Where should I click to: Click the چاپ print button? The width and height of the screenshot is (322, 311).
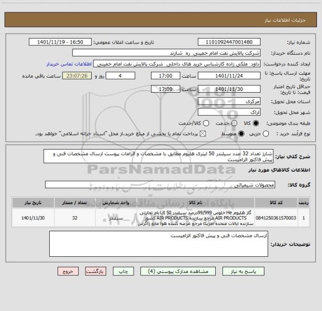click(x=123, y=271)
